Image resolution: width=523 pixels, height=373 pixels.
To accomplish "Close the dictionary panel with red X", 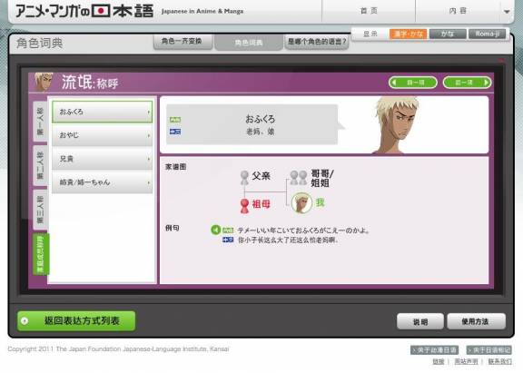I will pyautogui.click(x=500, y=60).
